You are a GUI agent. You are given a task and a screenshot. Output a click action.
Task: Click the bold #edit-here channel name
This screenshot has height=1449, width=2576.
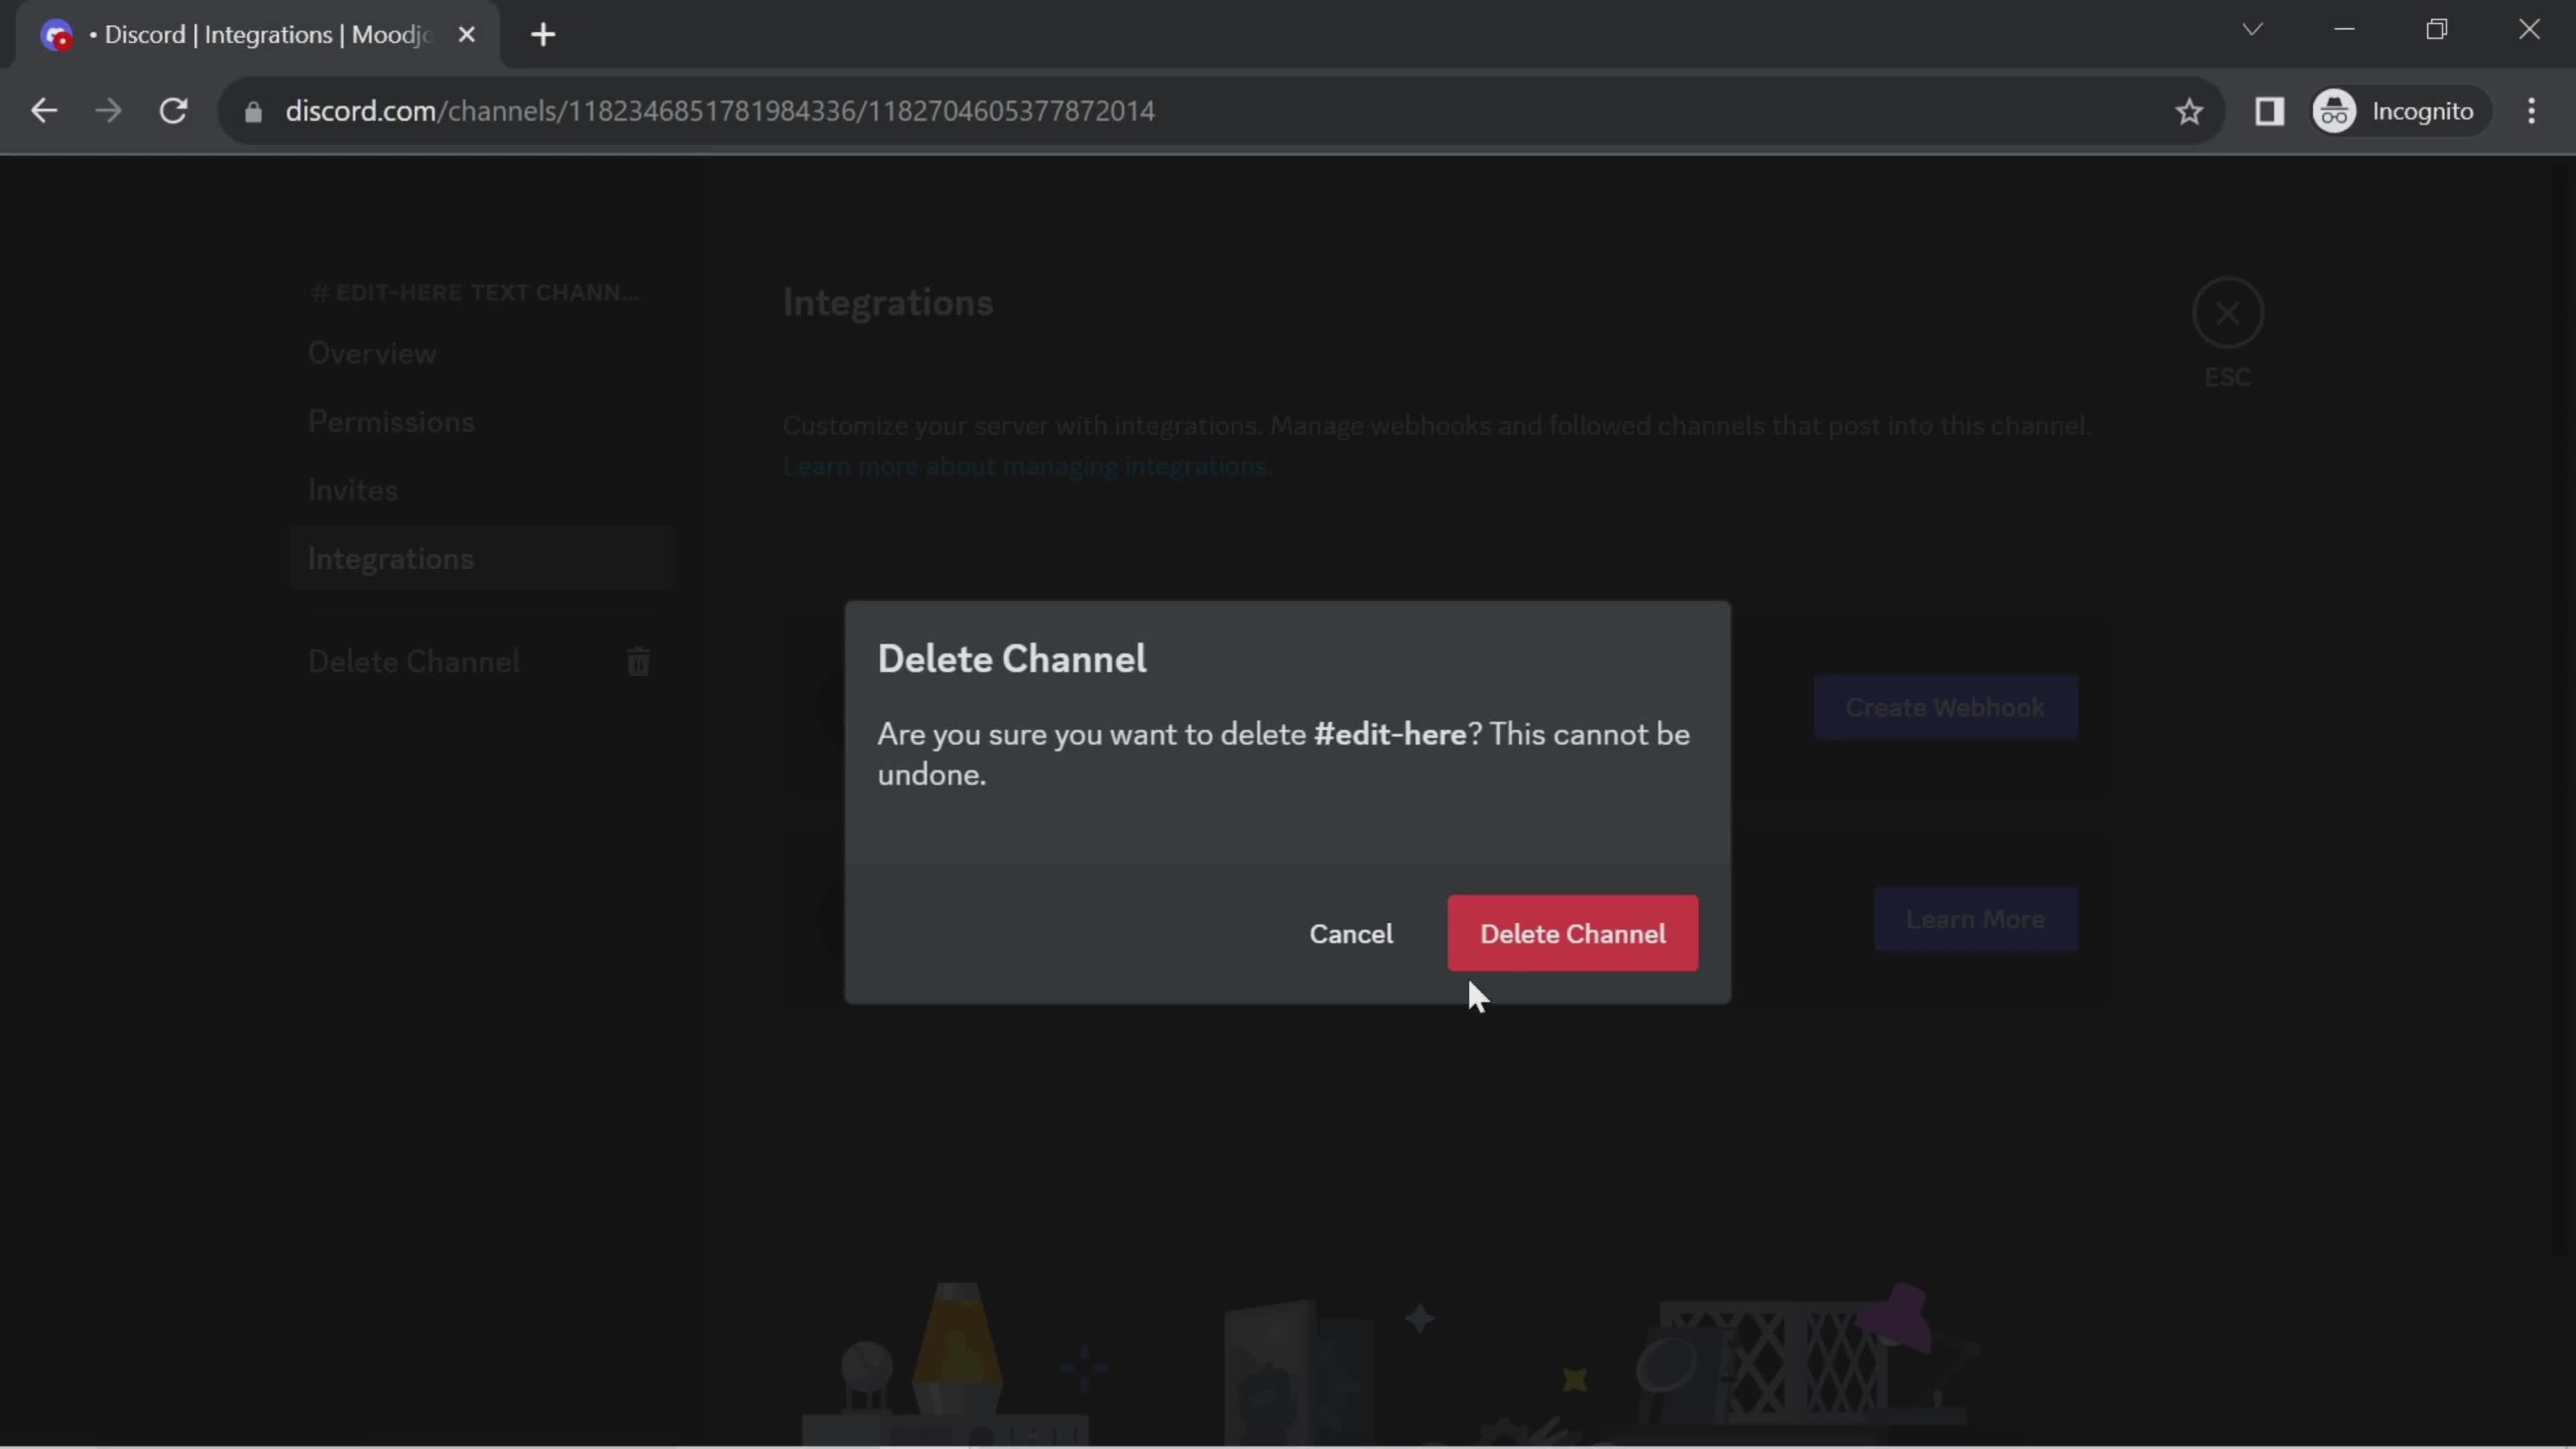(x=1390, y=735)
